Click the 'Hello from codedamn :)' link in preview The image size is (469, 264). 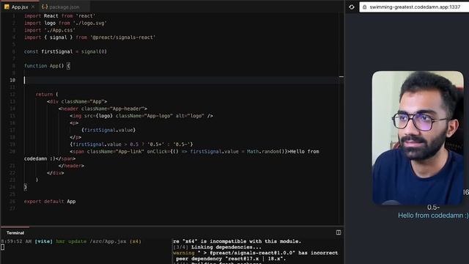pyautogui.click(x=433, y=216)
